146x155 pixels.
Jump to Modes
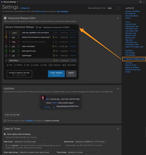[128, 72]
